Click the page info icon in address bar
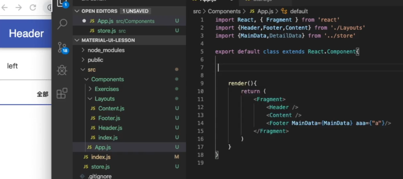This screenshot has height=179, width=403. (49, 8)
